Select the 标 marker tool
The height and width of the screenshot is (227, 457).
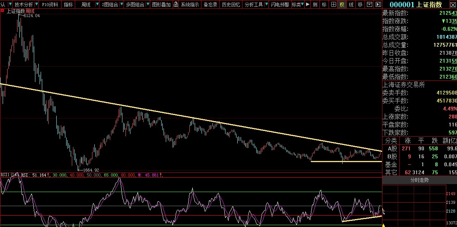(x=324, y=5)
